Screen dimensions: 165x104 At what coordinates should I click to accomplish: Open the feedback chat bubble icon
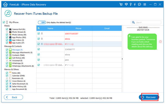coord(139,4)
